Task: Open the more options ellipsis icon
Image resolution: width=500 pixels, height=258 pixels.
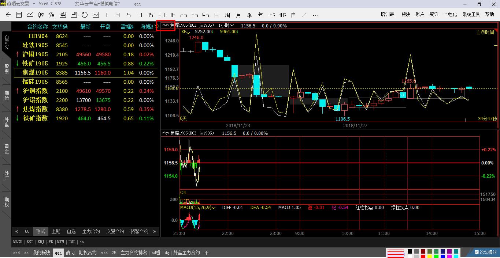Action: [x=315, y=15]
